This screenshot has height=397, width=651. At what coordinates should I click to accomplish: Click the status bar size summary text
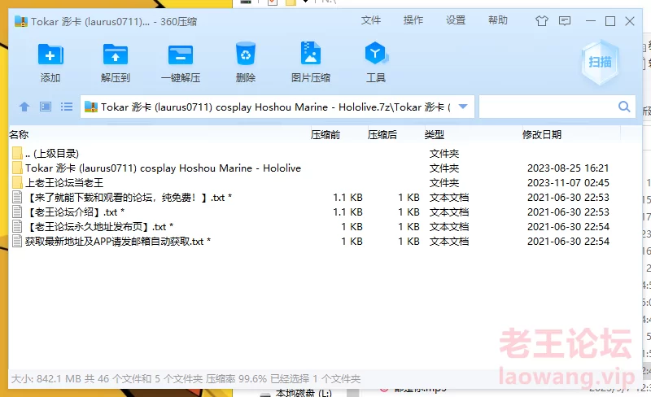[186, 379]
